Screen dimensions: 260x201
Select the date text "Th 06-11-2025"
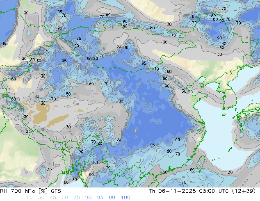pyautogui.click(x=172, y=191)
